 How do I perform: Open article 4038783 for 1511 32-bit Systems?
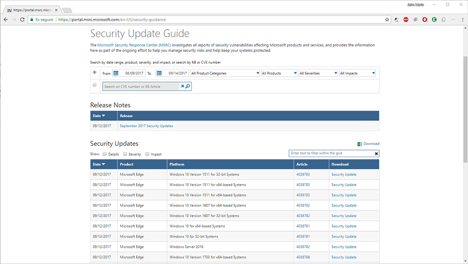[x=303, y=175]
